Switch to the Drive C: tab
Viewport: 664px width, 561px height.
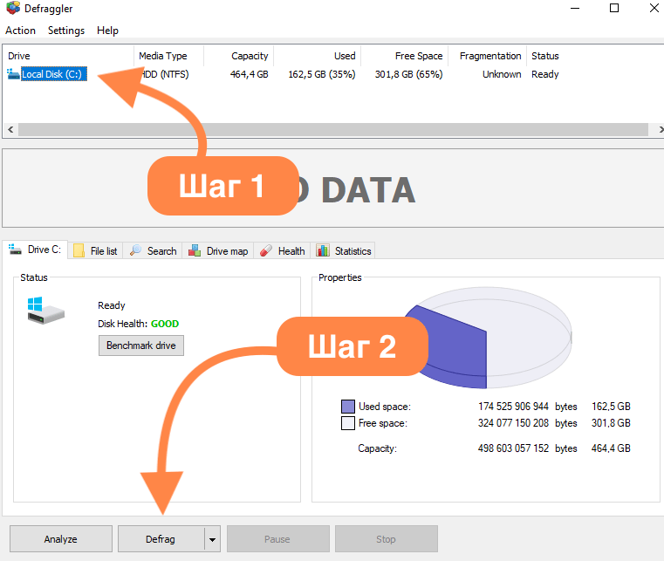(35, 250)
